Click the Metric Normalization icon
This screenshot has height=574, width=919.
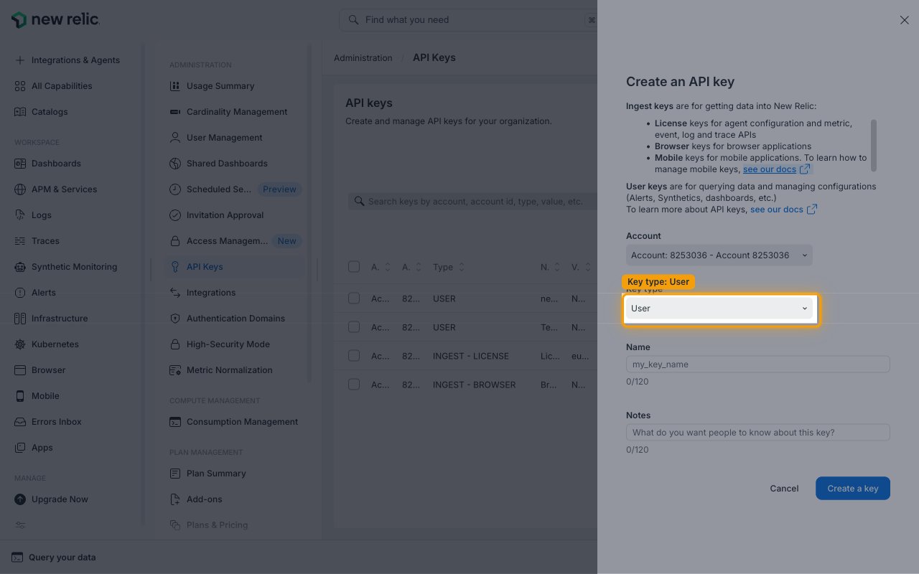pos(175,370)
